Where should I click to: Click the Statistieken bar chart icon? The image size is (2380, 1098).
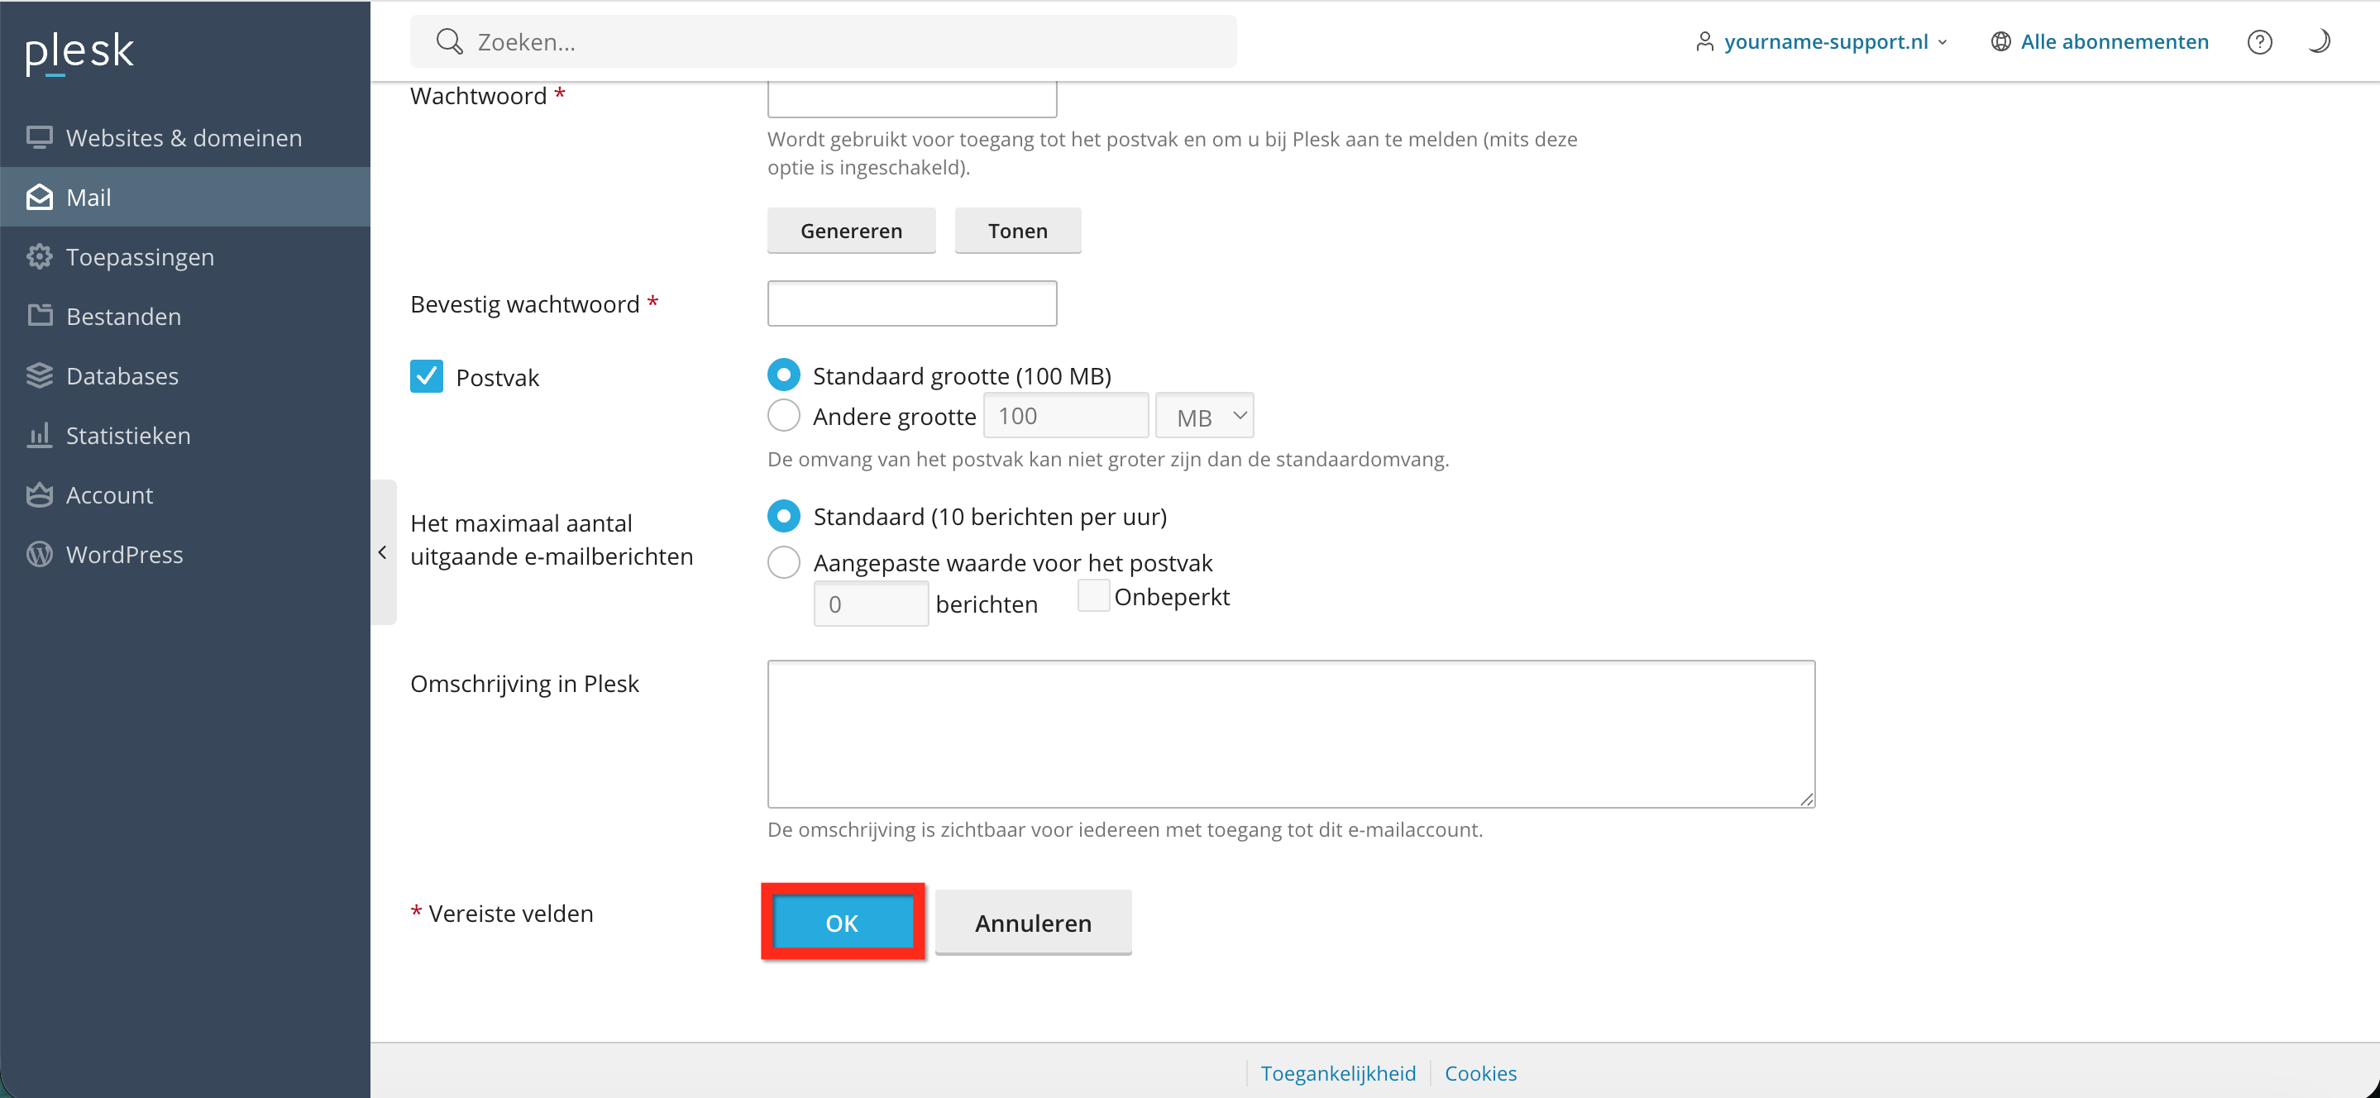click(x=39, y=435)
